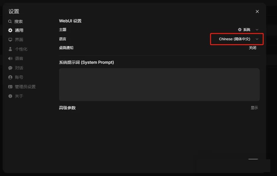Click the language dropdown chevron arrow
Screen dimensions: 277x176
(x=257, y=39)
